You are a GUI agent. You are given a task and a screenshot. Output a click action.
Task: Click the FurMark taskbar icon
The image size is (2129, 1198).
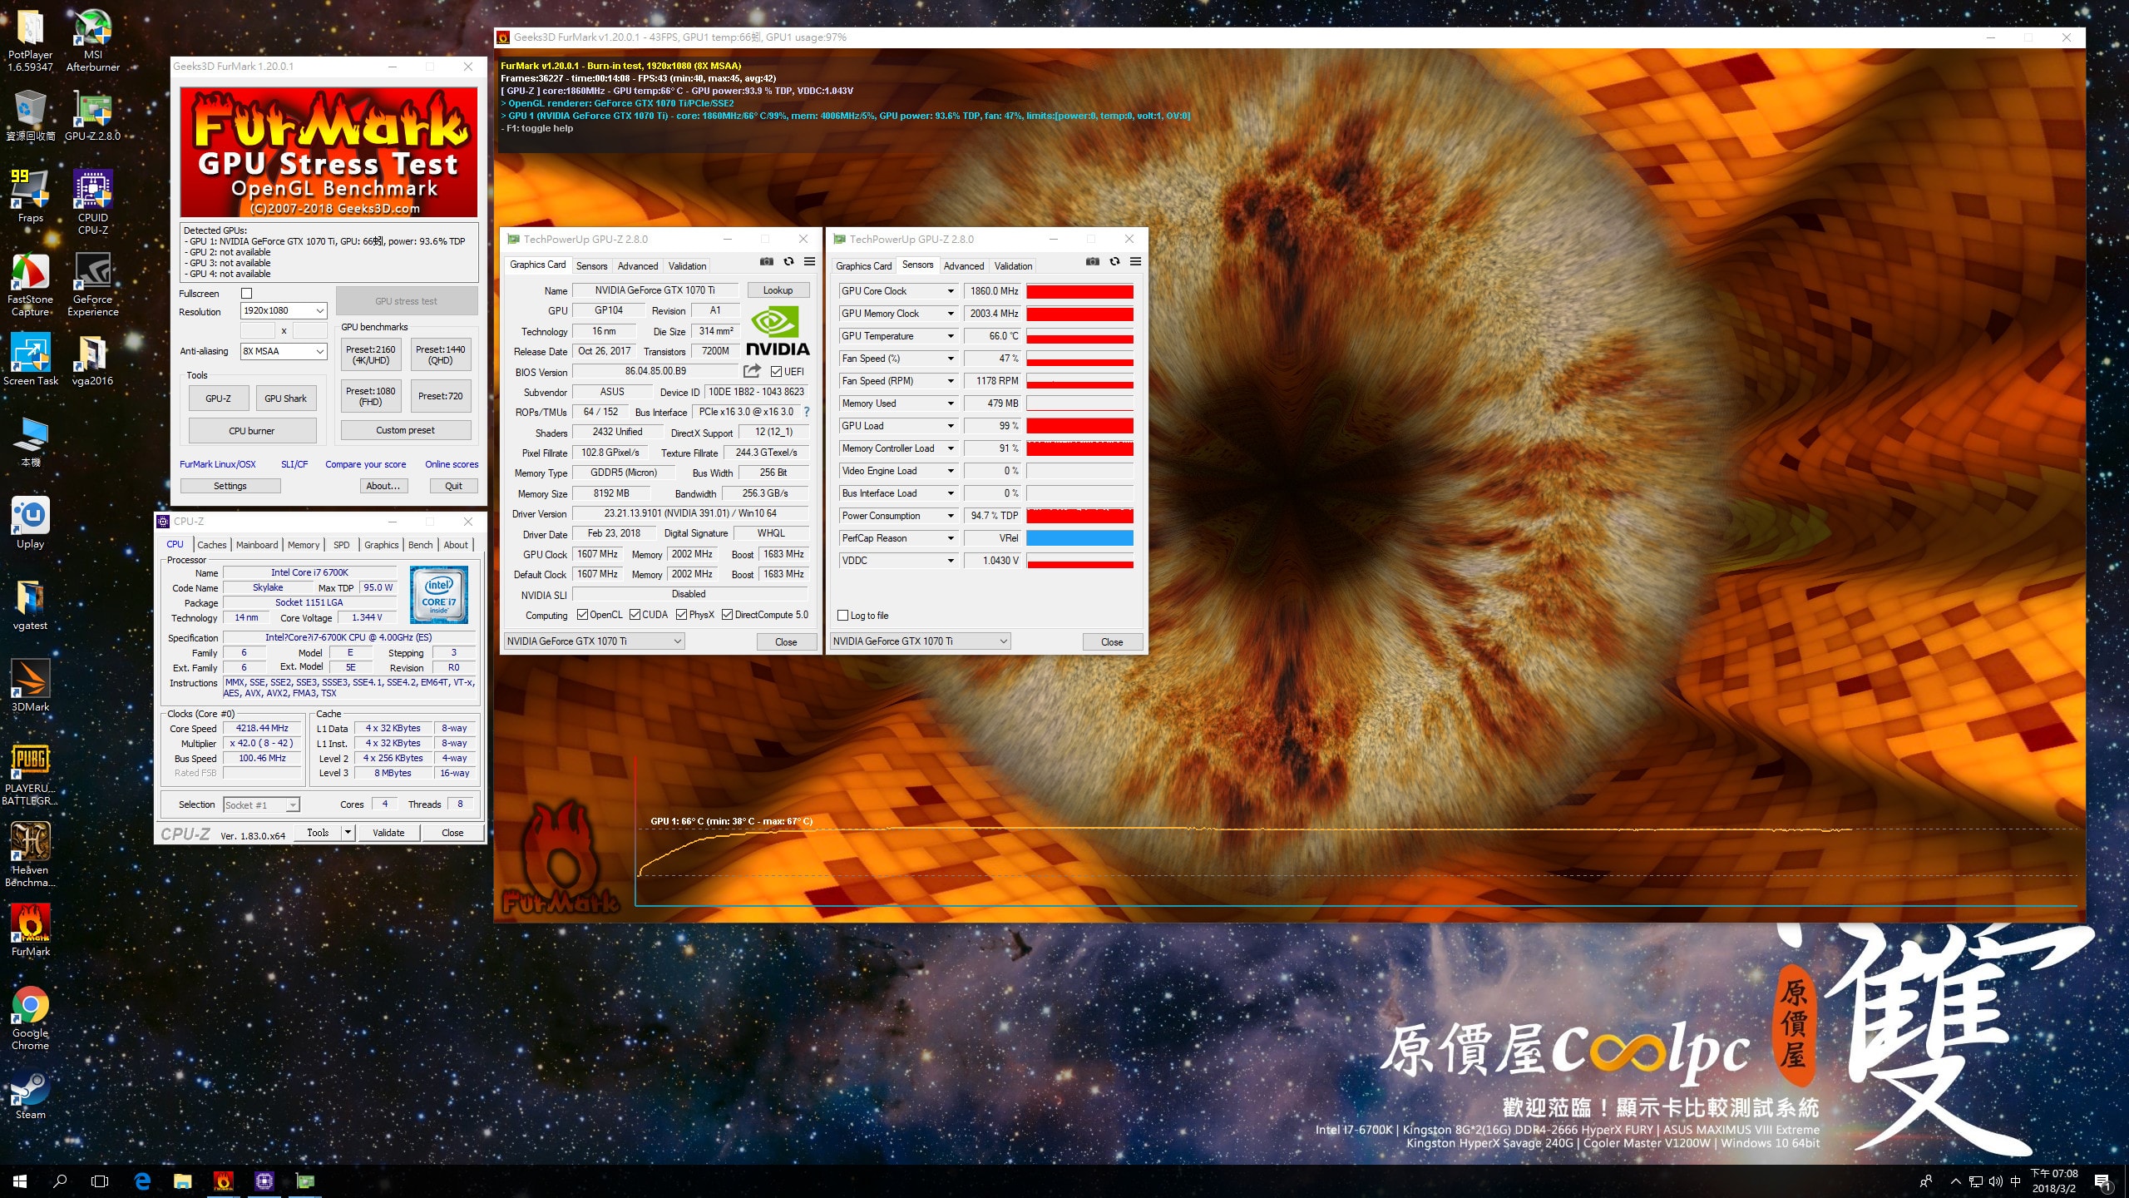click(x=223, y=1181)
